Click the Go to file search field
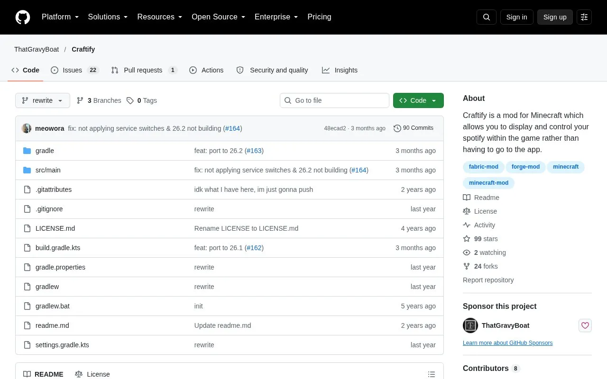Viewport: 607px width, 379px height. click(x=334, y=100)
